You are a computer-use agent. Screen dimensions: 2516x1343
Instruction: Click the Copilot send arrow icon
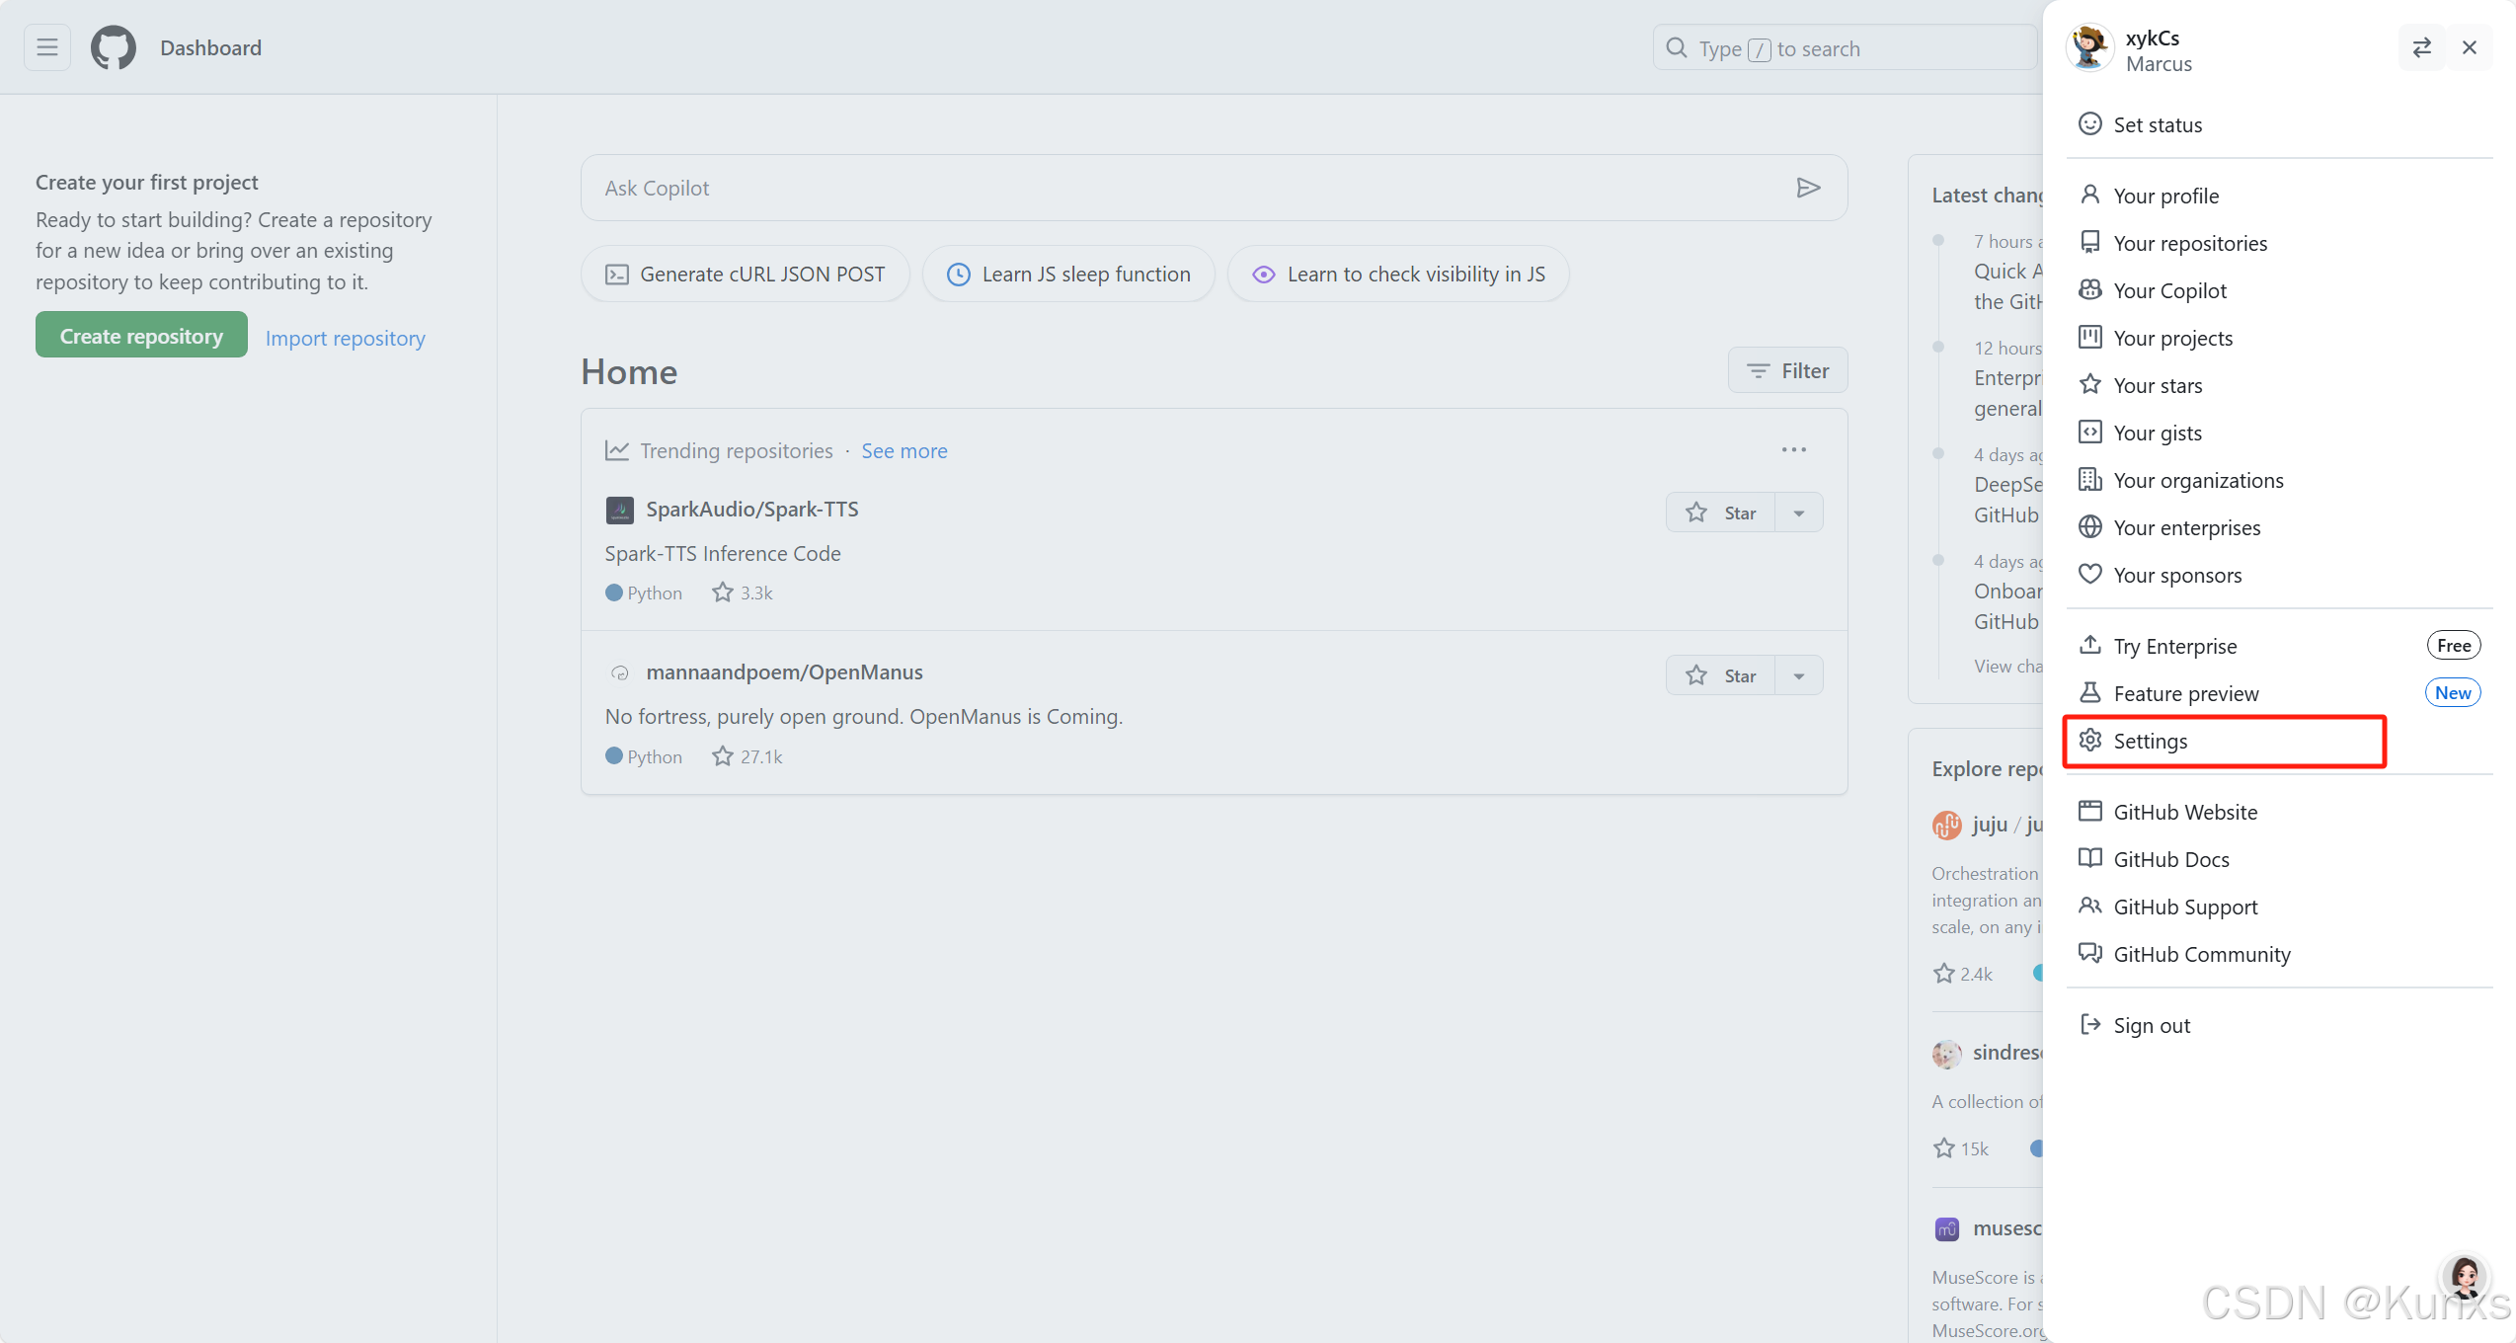pyautogui.click(x=1808, y=188)
